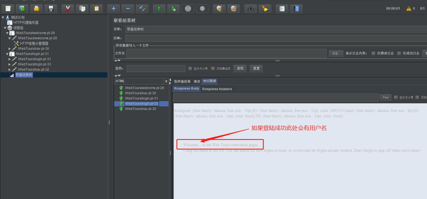The image size is (427, 199).
Task: Select /WebTours/login.pl-33 result entry
Action: click(142, 104)
